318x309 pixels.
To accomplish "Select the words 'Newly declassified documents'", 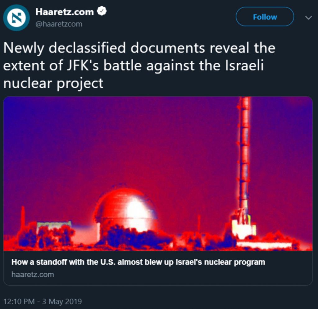I will pos(104,48).
